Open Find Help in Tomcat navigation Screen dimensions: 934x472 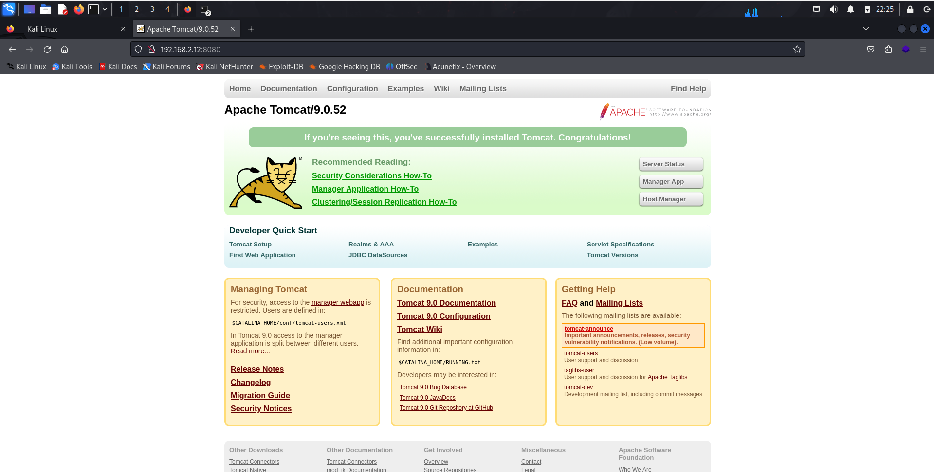tap(688, 88)
